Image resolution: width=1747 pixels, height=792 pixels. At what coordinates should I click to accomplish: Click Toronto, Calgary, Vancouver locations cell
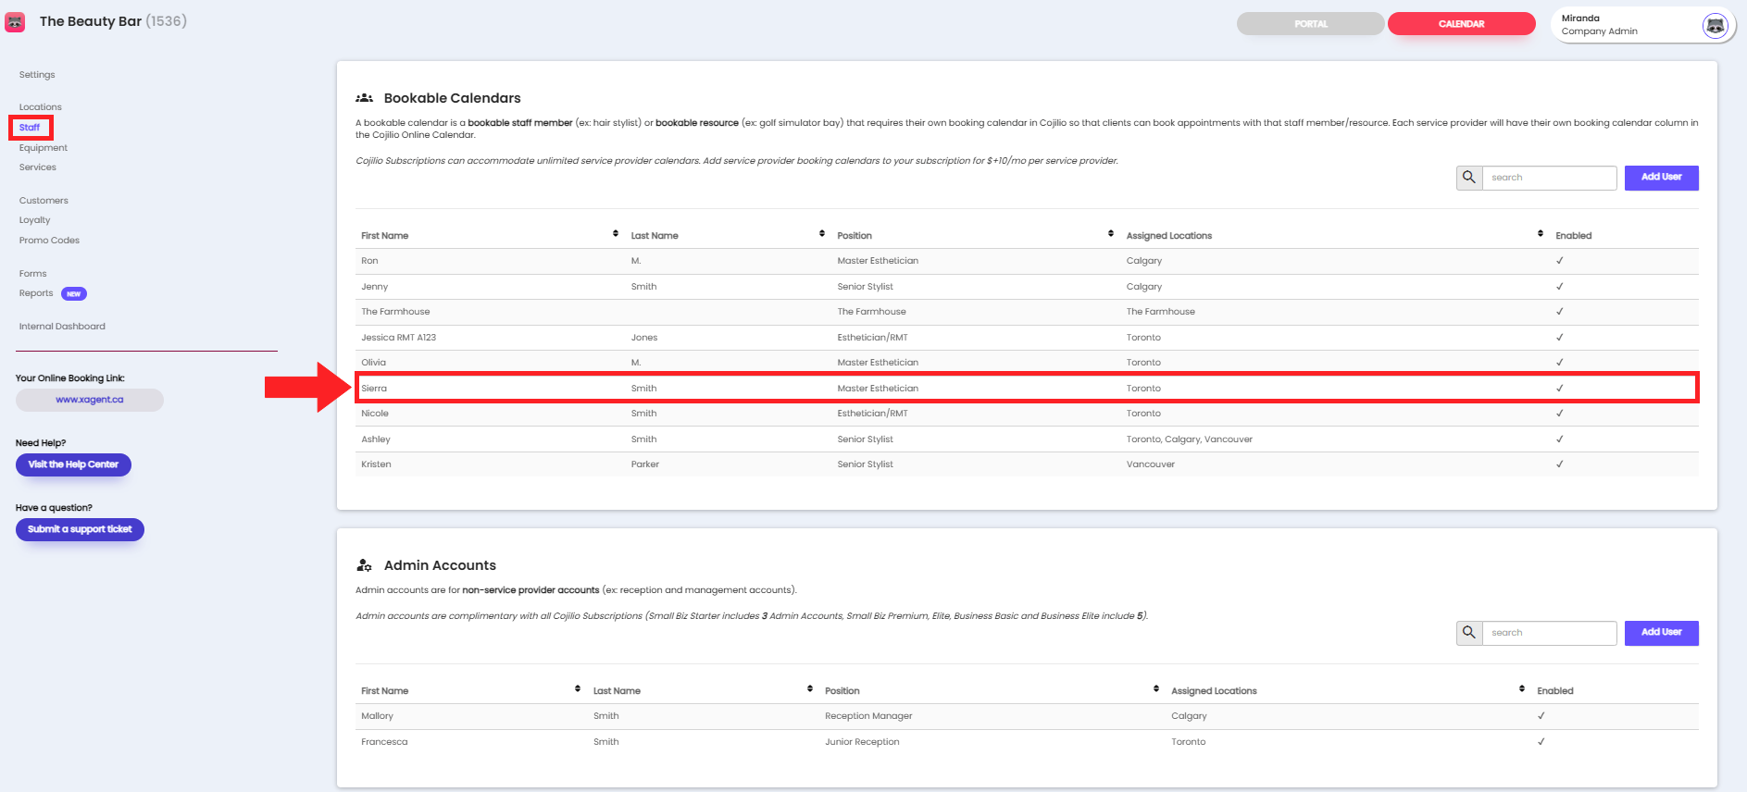pyautogui.click(x=1190, y=439)
